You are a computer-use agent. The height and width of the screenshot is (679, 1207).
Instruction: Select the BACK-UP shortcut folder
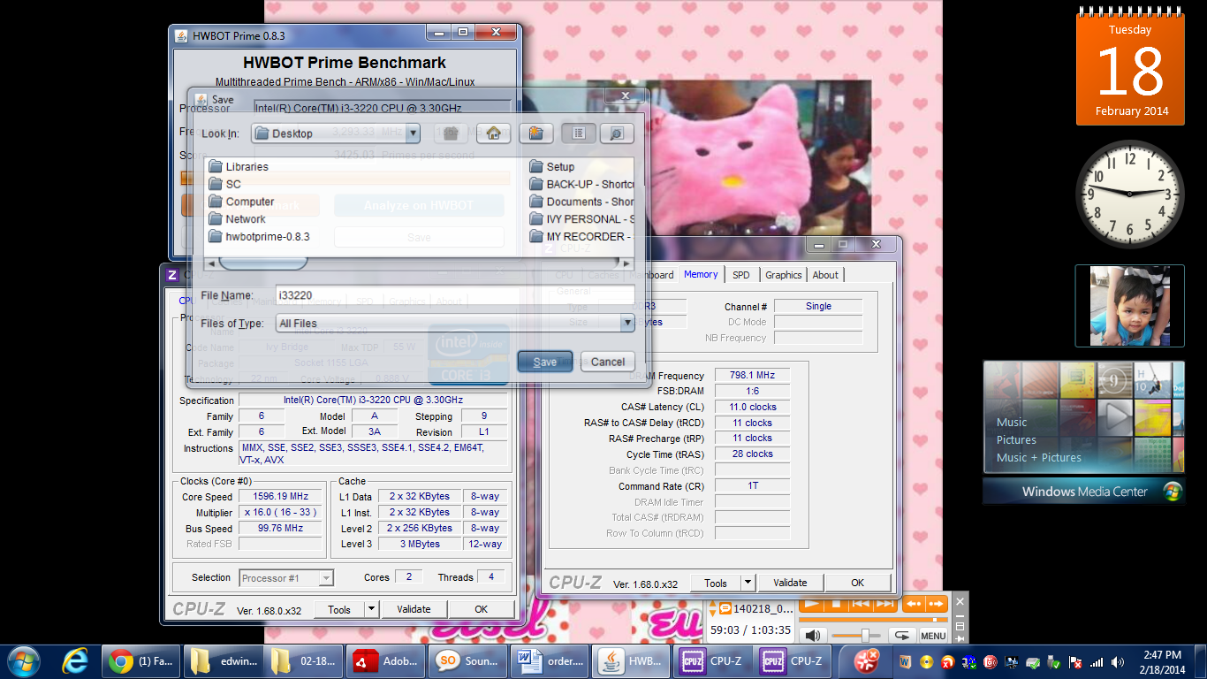[x=582, y=184]
